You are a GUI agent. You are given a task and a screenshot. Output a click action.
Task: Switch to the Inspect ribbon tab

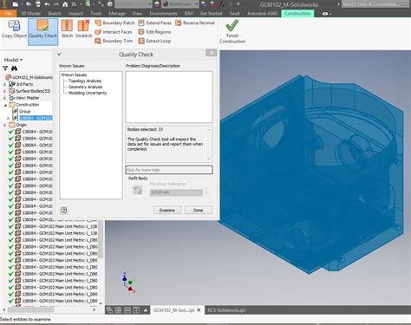coord(75,13)
